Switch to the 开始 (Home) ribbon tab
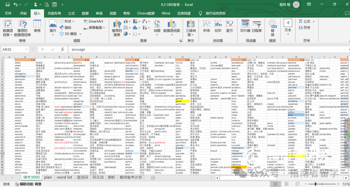 (x=23, y=13)
